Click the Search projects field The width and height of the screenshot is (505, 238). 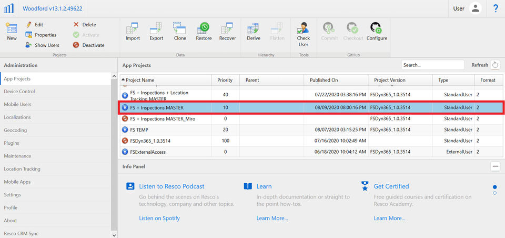coord(433,65)
